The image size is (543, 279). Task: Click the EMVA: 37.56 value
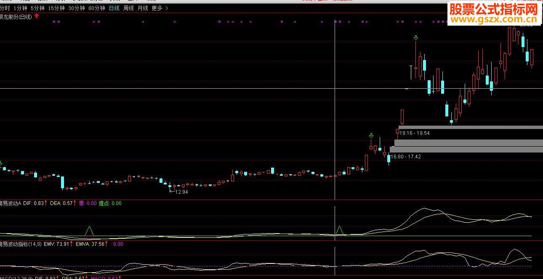(90, 244)
